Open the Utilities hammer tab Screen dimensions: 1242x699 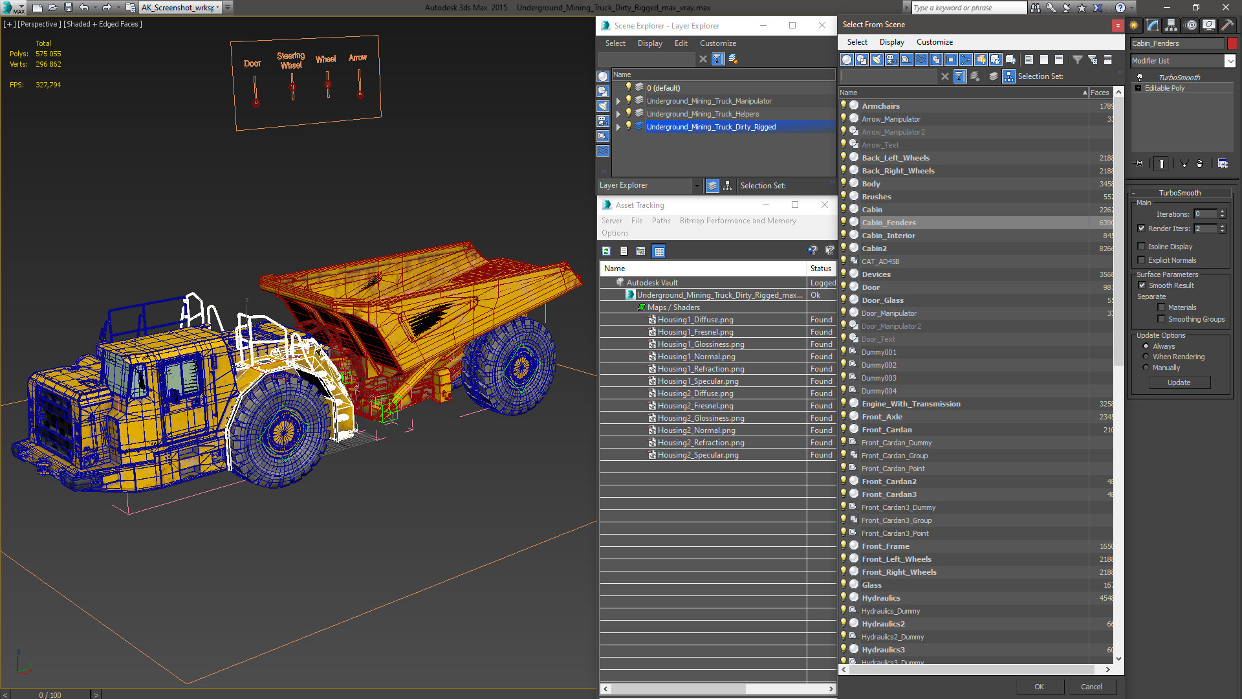(x=1227, y=25)
